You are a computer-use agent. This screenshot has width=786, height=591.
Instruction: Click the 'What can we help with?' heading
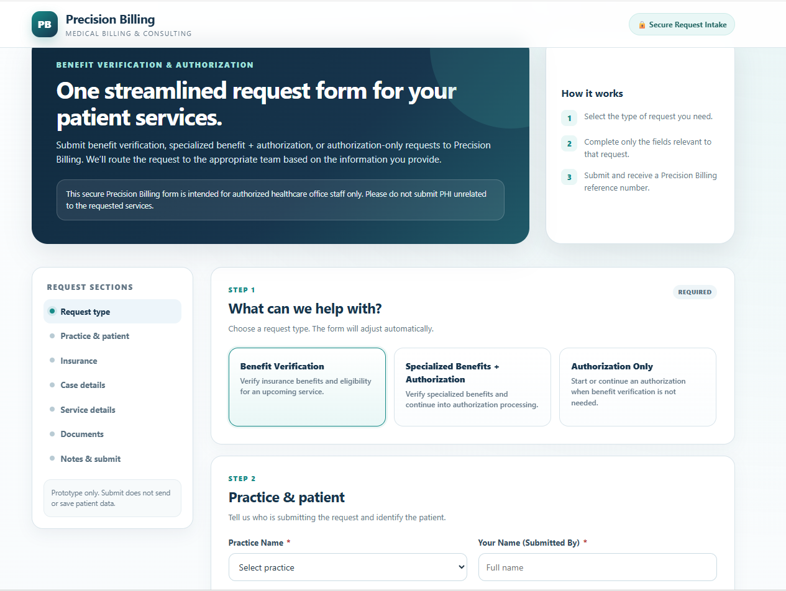[x=305, y=309]
